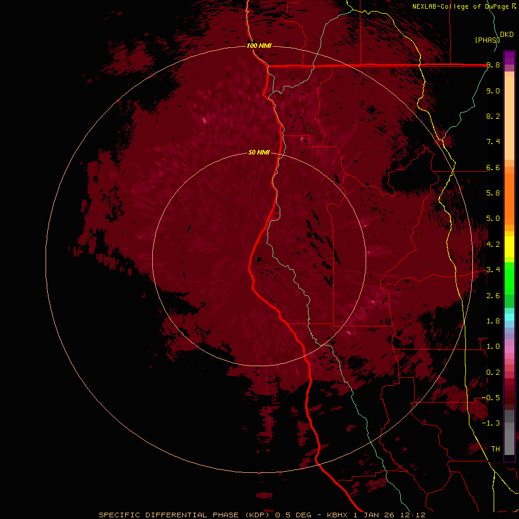Click the 50 NMI range ring label
This screenshot has height=519, width=519.
[x=259, y=152]
